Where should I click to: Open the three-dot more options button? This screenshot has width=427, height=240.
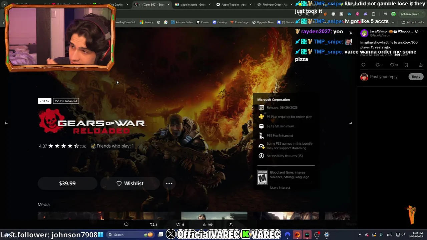(x=169, y=183)
